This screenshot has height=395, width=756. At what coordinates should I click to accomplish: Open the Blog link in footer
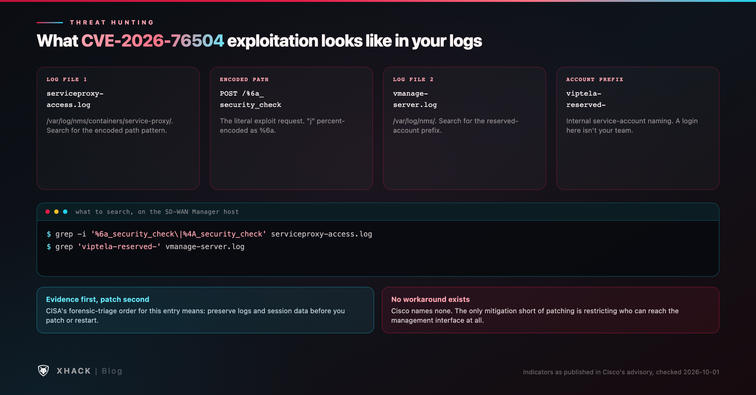[x=112, y=371]
